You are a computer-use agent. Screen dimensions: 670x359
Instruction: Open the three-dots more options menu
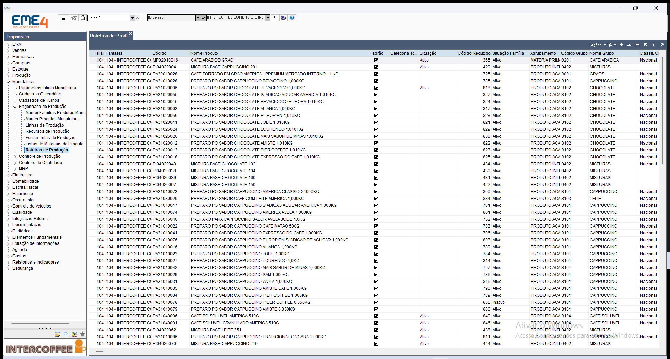275,18
